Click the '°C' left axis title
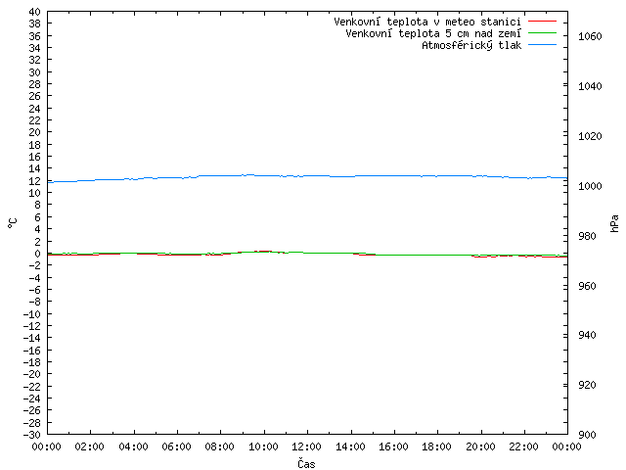The width and height of the screenshot is (626, 470). pos(13,223)
